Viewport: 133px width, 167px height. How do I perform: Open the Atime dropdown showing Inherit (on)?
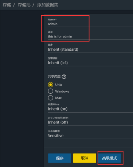[90, 109]
